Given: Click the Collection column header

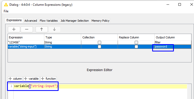Looking at the screenshot, I should pyautogui.click(x=99, y=37).
